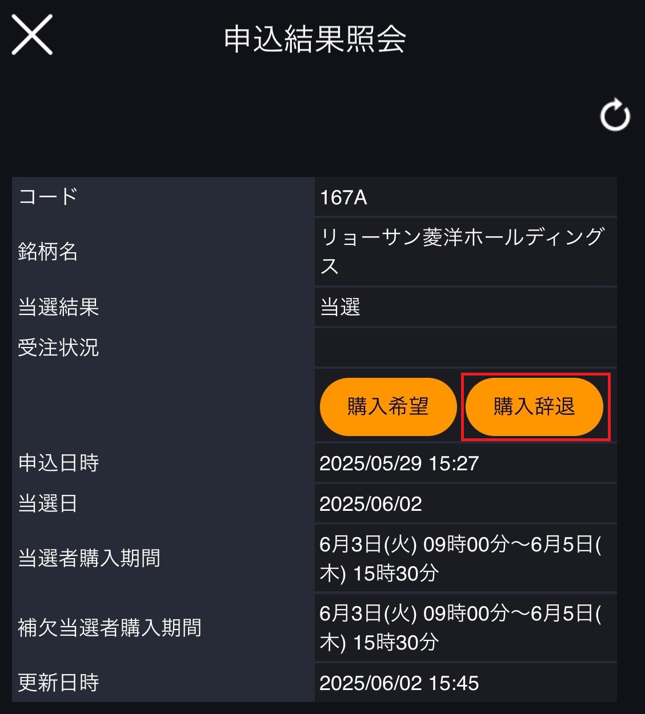
Task: Select the stock name リョーサン菱洋ホールディングス
Action: tap(462, 251)
